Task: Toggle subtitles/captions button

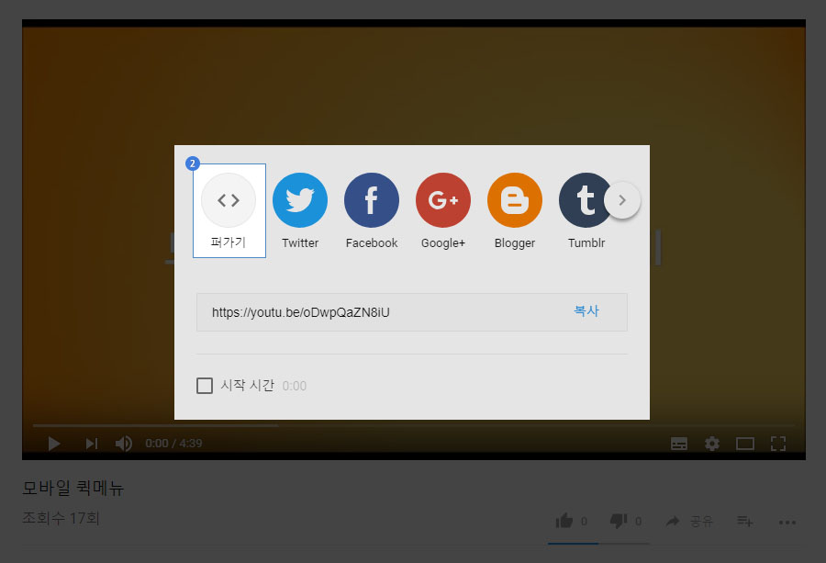Action: pyautogui.click(x=679, y=444)
